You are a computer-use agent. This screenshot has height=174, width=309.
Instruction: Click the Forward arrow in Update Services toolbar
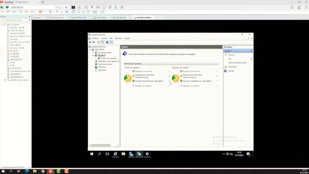click(94, 42)
